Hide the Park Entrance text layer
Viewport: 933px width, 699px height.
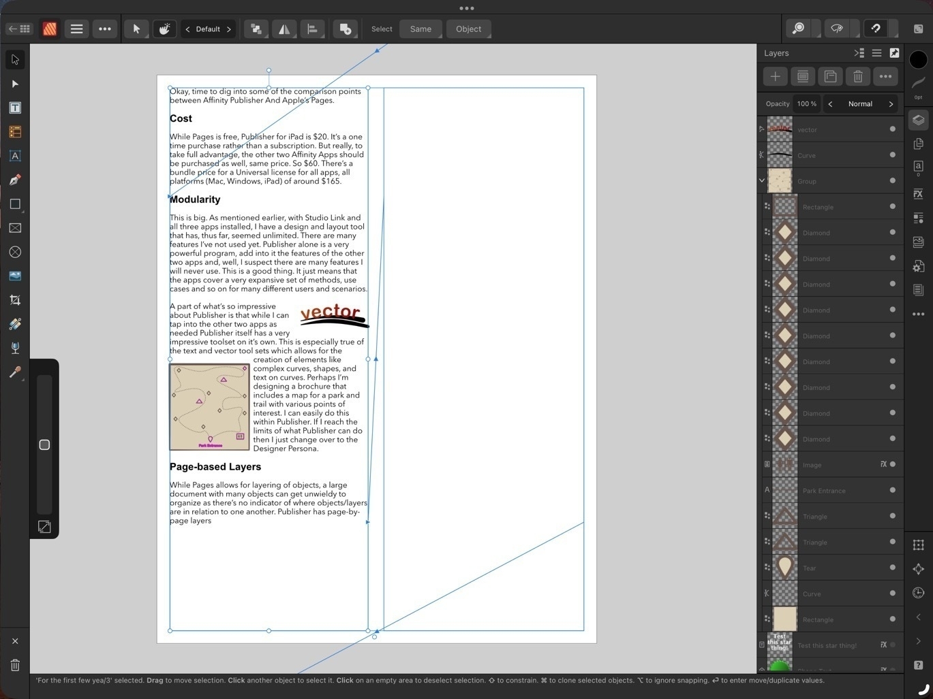(892, 490)
